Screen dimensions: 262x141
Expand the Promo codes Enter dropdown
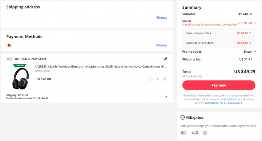tap(250, 52)
